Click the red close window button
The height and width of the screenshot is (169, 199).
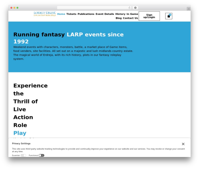tap(12, 8)
